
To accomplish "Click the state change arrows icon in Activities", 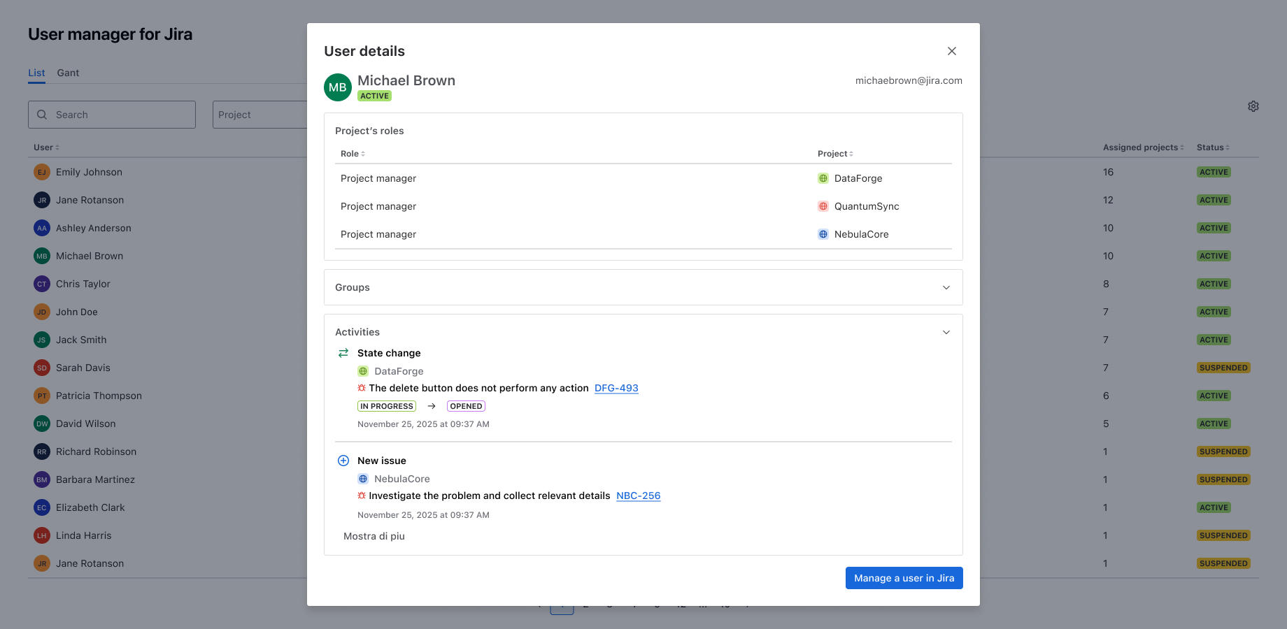I will (343, 353).
